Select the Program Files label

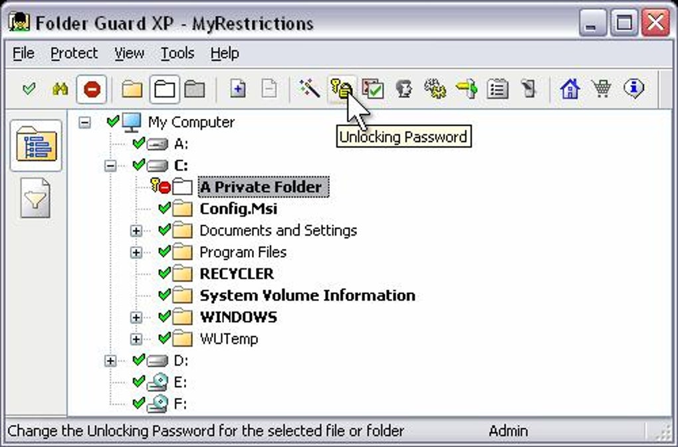(x=243, y=252)
